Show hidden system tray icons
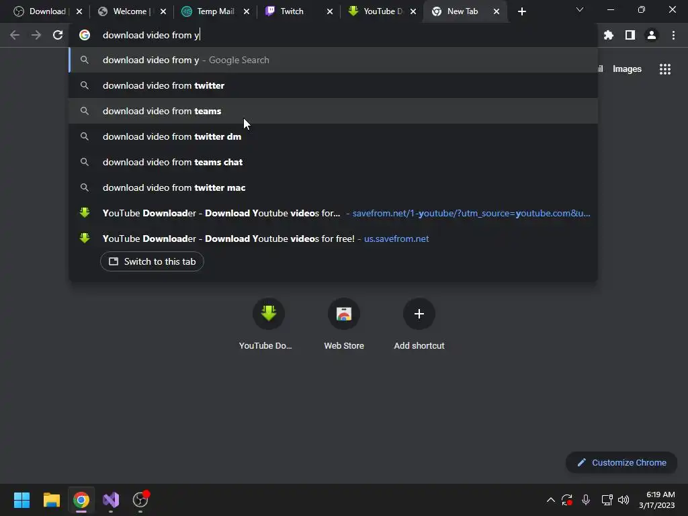 coord(551,500)
